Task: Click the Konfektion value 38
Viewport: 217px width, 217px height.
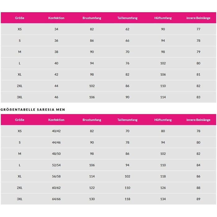Action: [x=56, y=52]
